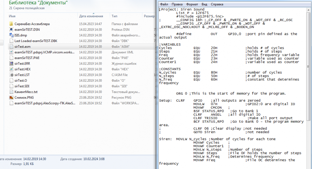
Task: Click the СиренаБез Ассемблера folder icon
Action: coord(11,24)
